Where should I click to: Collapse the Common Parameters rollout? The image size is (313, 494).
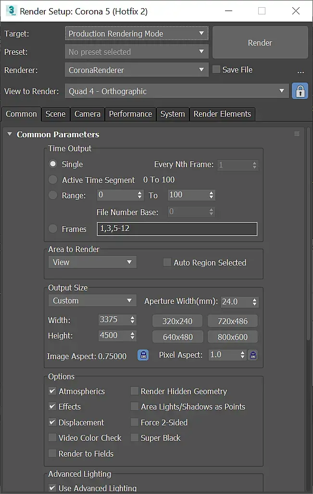(10, 134)
